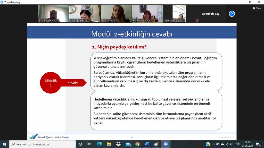Open the Zoom View options menu
Screen dimensions: 264x148
coord(257,8)
